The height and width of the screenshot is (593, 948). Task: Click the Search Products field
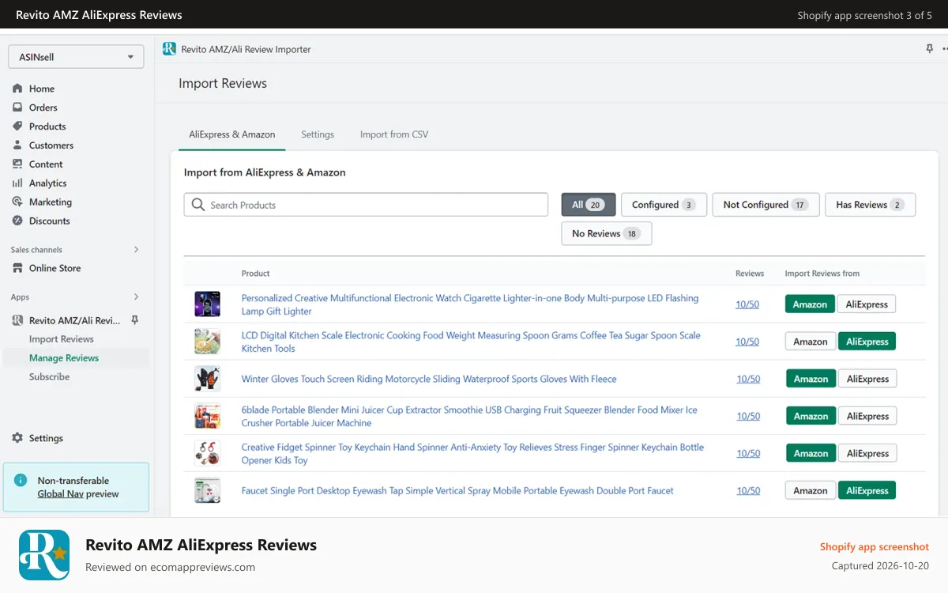click(366, 205)
